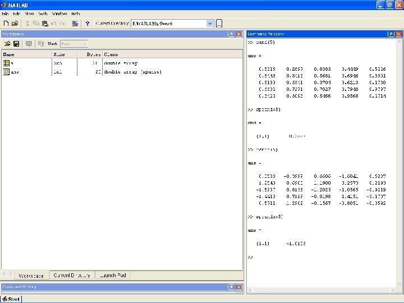This screenshot has height=303, width=404.
Task: Click the Delete variable icon in Workspace
Action: coord(41,44)
